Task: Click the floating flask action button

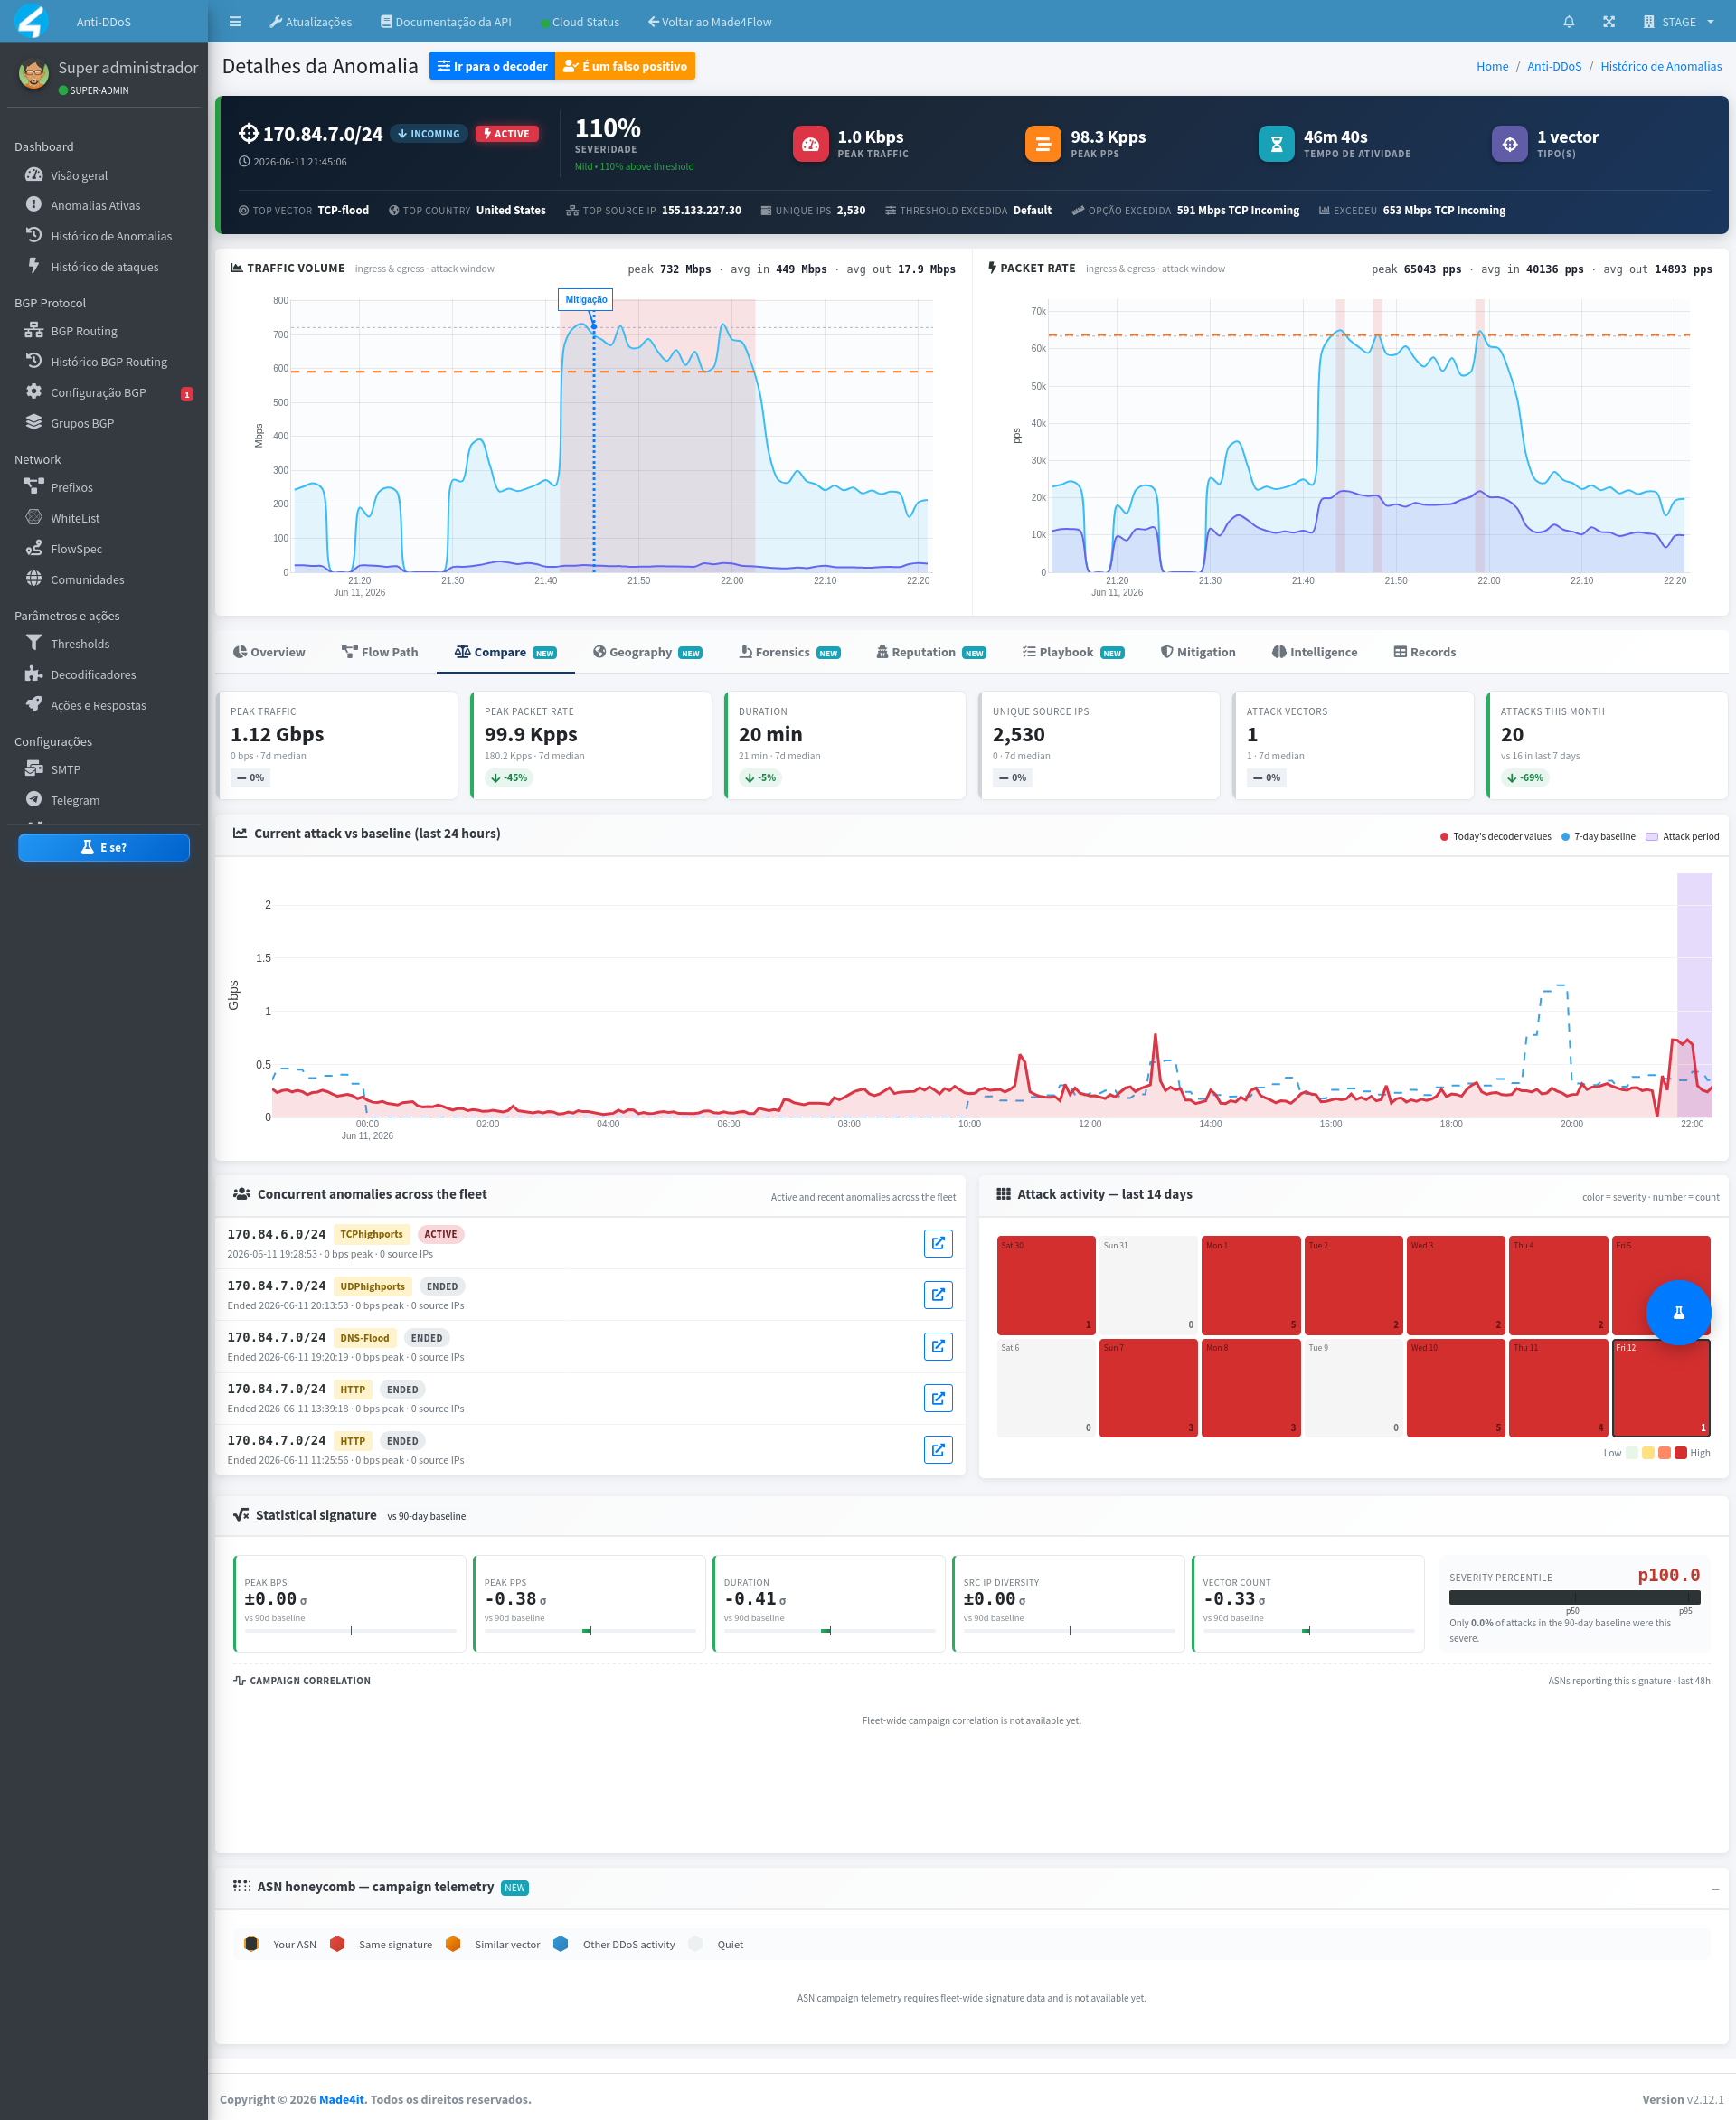Action: [1679, 1312]
